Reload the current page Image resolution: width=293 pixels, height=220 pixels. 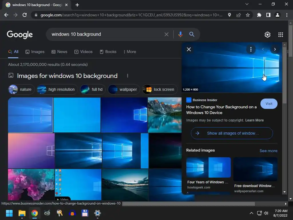(25, 15)
